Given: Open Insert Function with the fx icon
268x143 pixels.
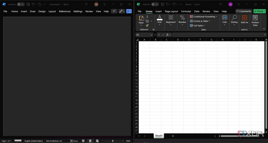Looking at the screenshot, I should tap(167, 35).
